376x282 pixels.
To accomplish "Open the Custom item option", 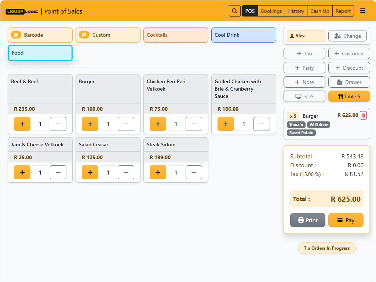I will click(x=108, y=35).
